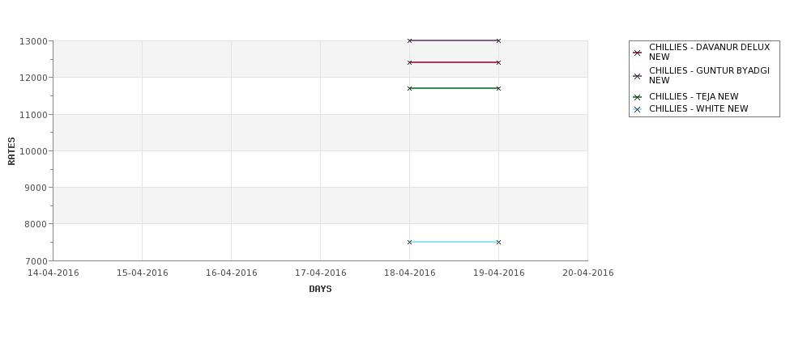Click the DAYS axis title

click(320, 289)
